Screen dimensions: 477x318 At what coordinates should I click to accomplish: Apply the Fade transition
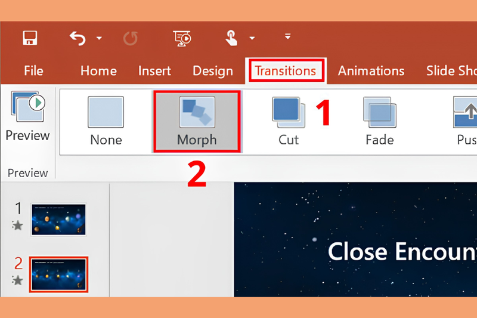point(380,121)
